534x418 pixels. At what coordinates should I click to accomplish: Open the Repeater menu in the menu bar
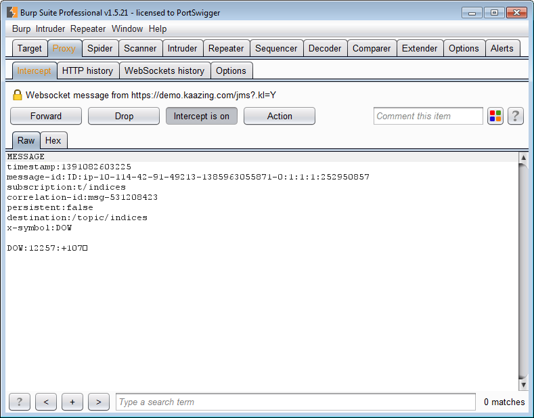pyautogui.click(x=88, y=29)
